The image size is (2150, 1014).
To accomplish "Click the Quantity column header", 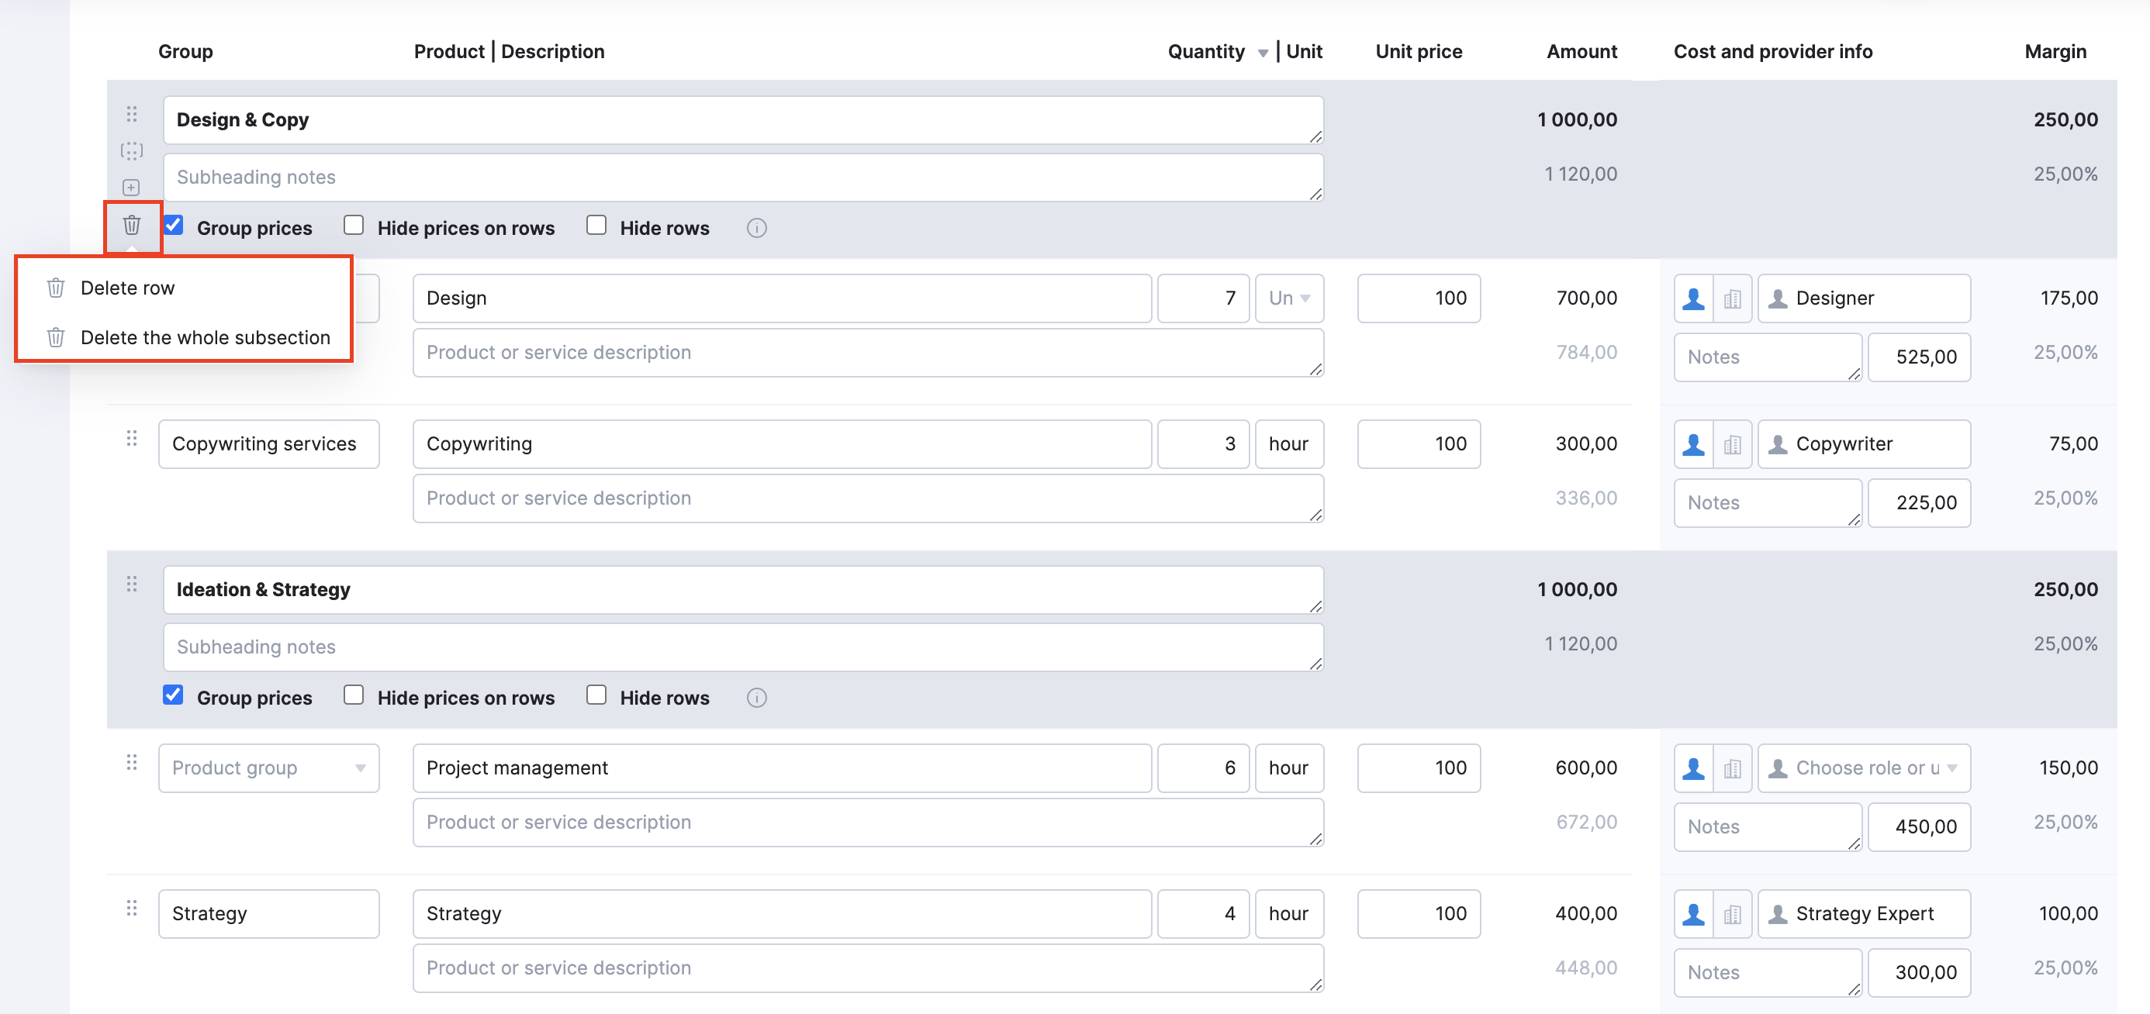I will [x=1206, y=52].
